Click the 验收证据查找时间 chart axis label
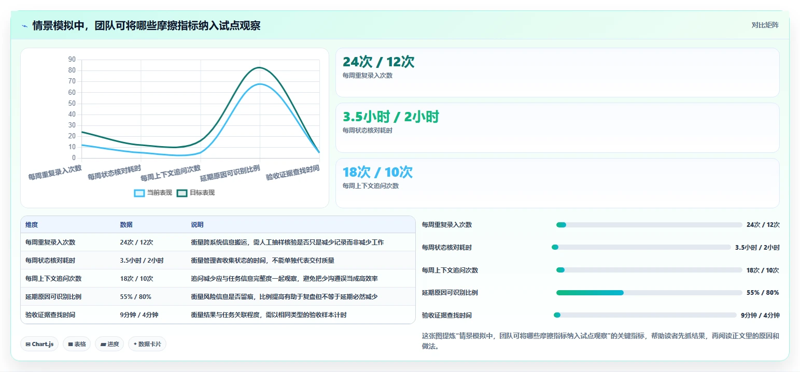Image resolution: width=800 pixels, height=372 pixels. pos(293,173)
